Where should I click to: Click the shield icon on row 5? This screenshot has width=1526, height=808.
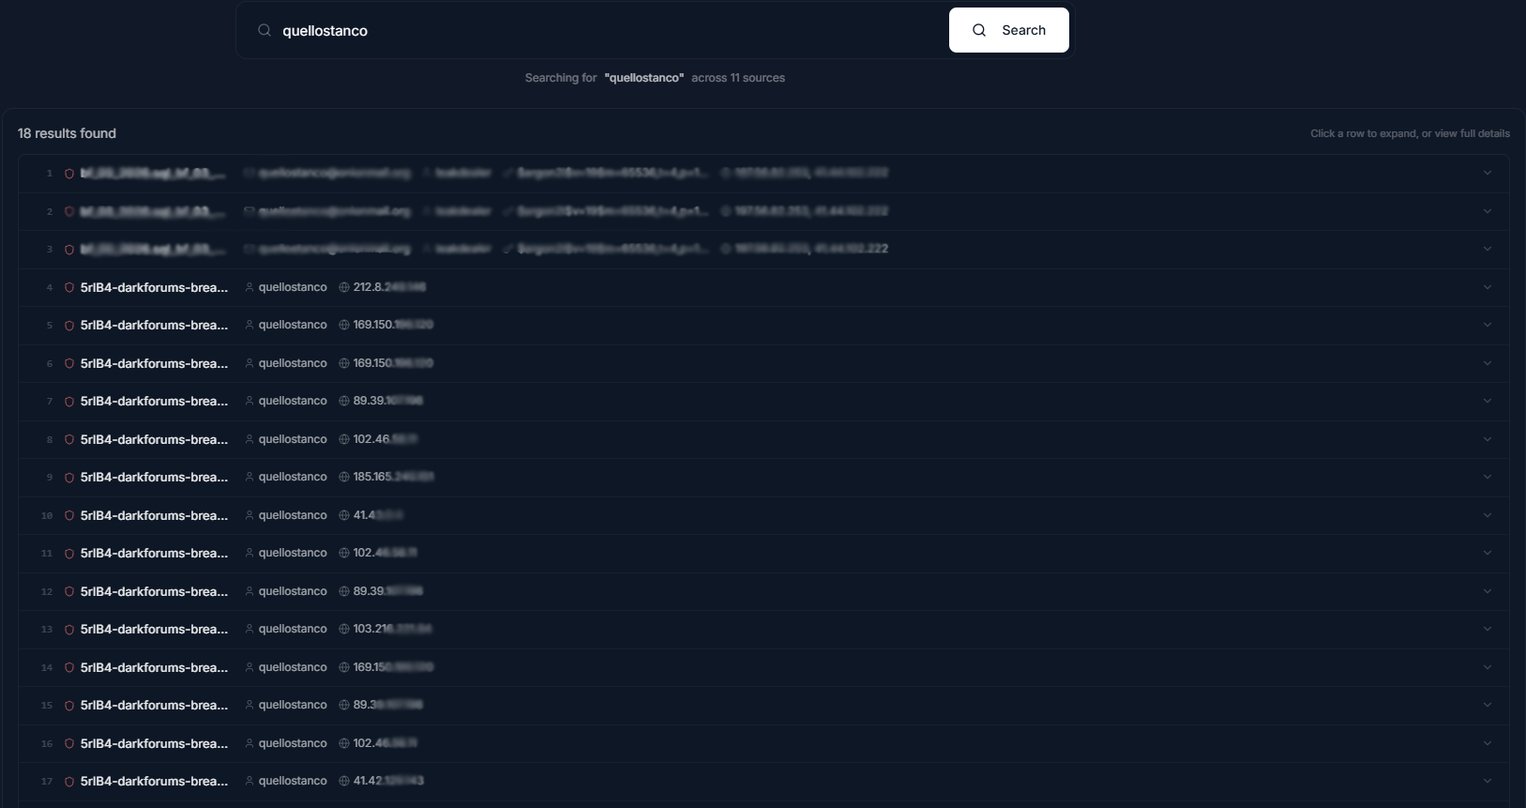click(69, 326)
